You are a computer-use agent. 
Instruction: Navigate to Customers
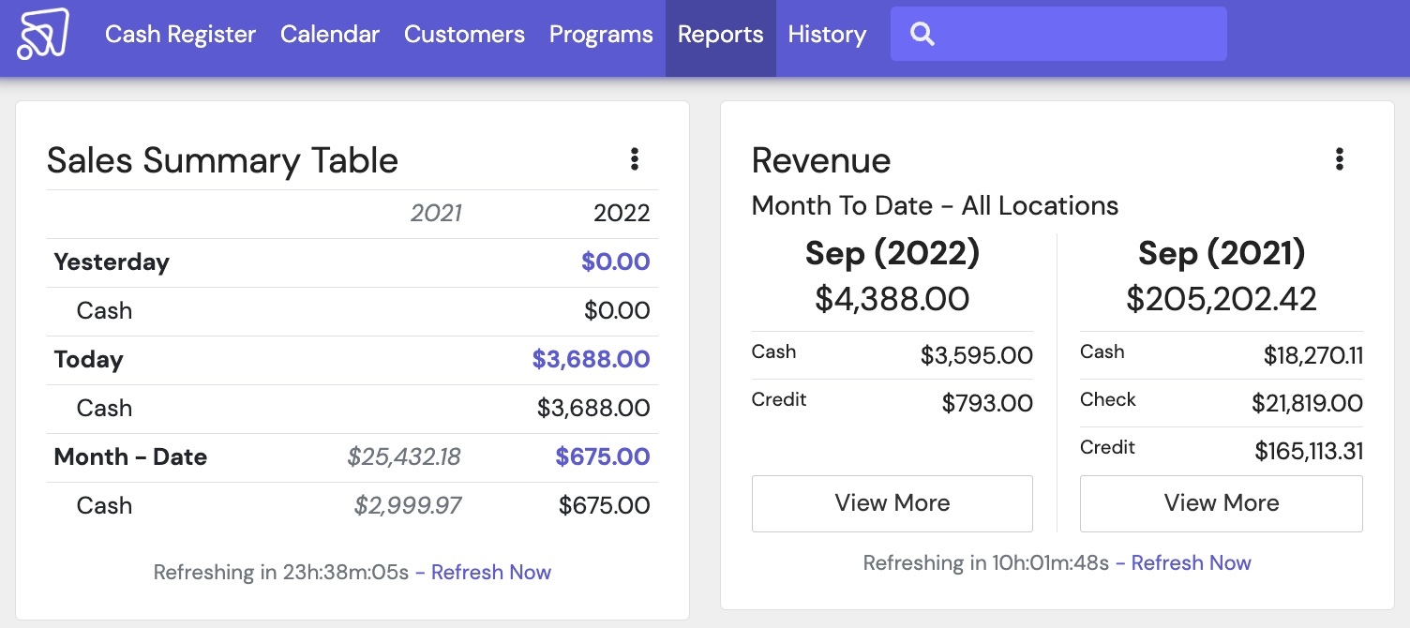[x=464, y=35]
